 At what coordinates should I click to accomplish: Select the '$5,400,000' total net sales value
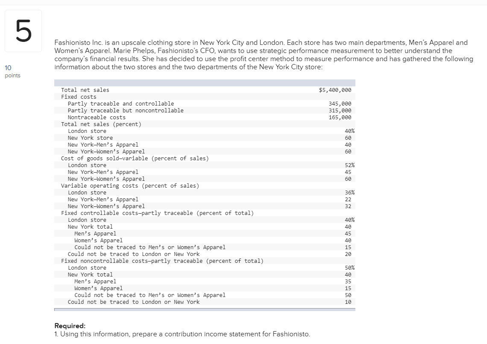point(335,90)
